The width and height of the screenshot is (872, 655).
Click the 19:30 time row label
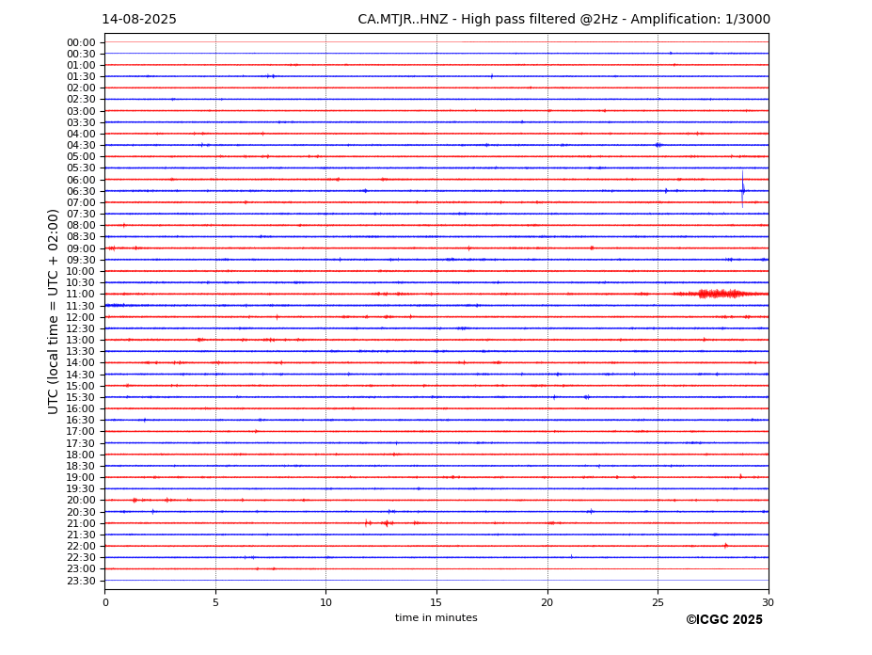pos(81,488)
